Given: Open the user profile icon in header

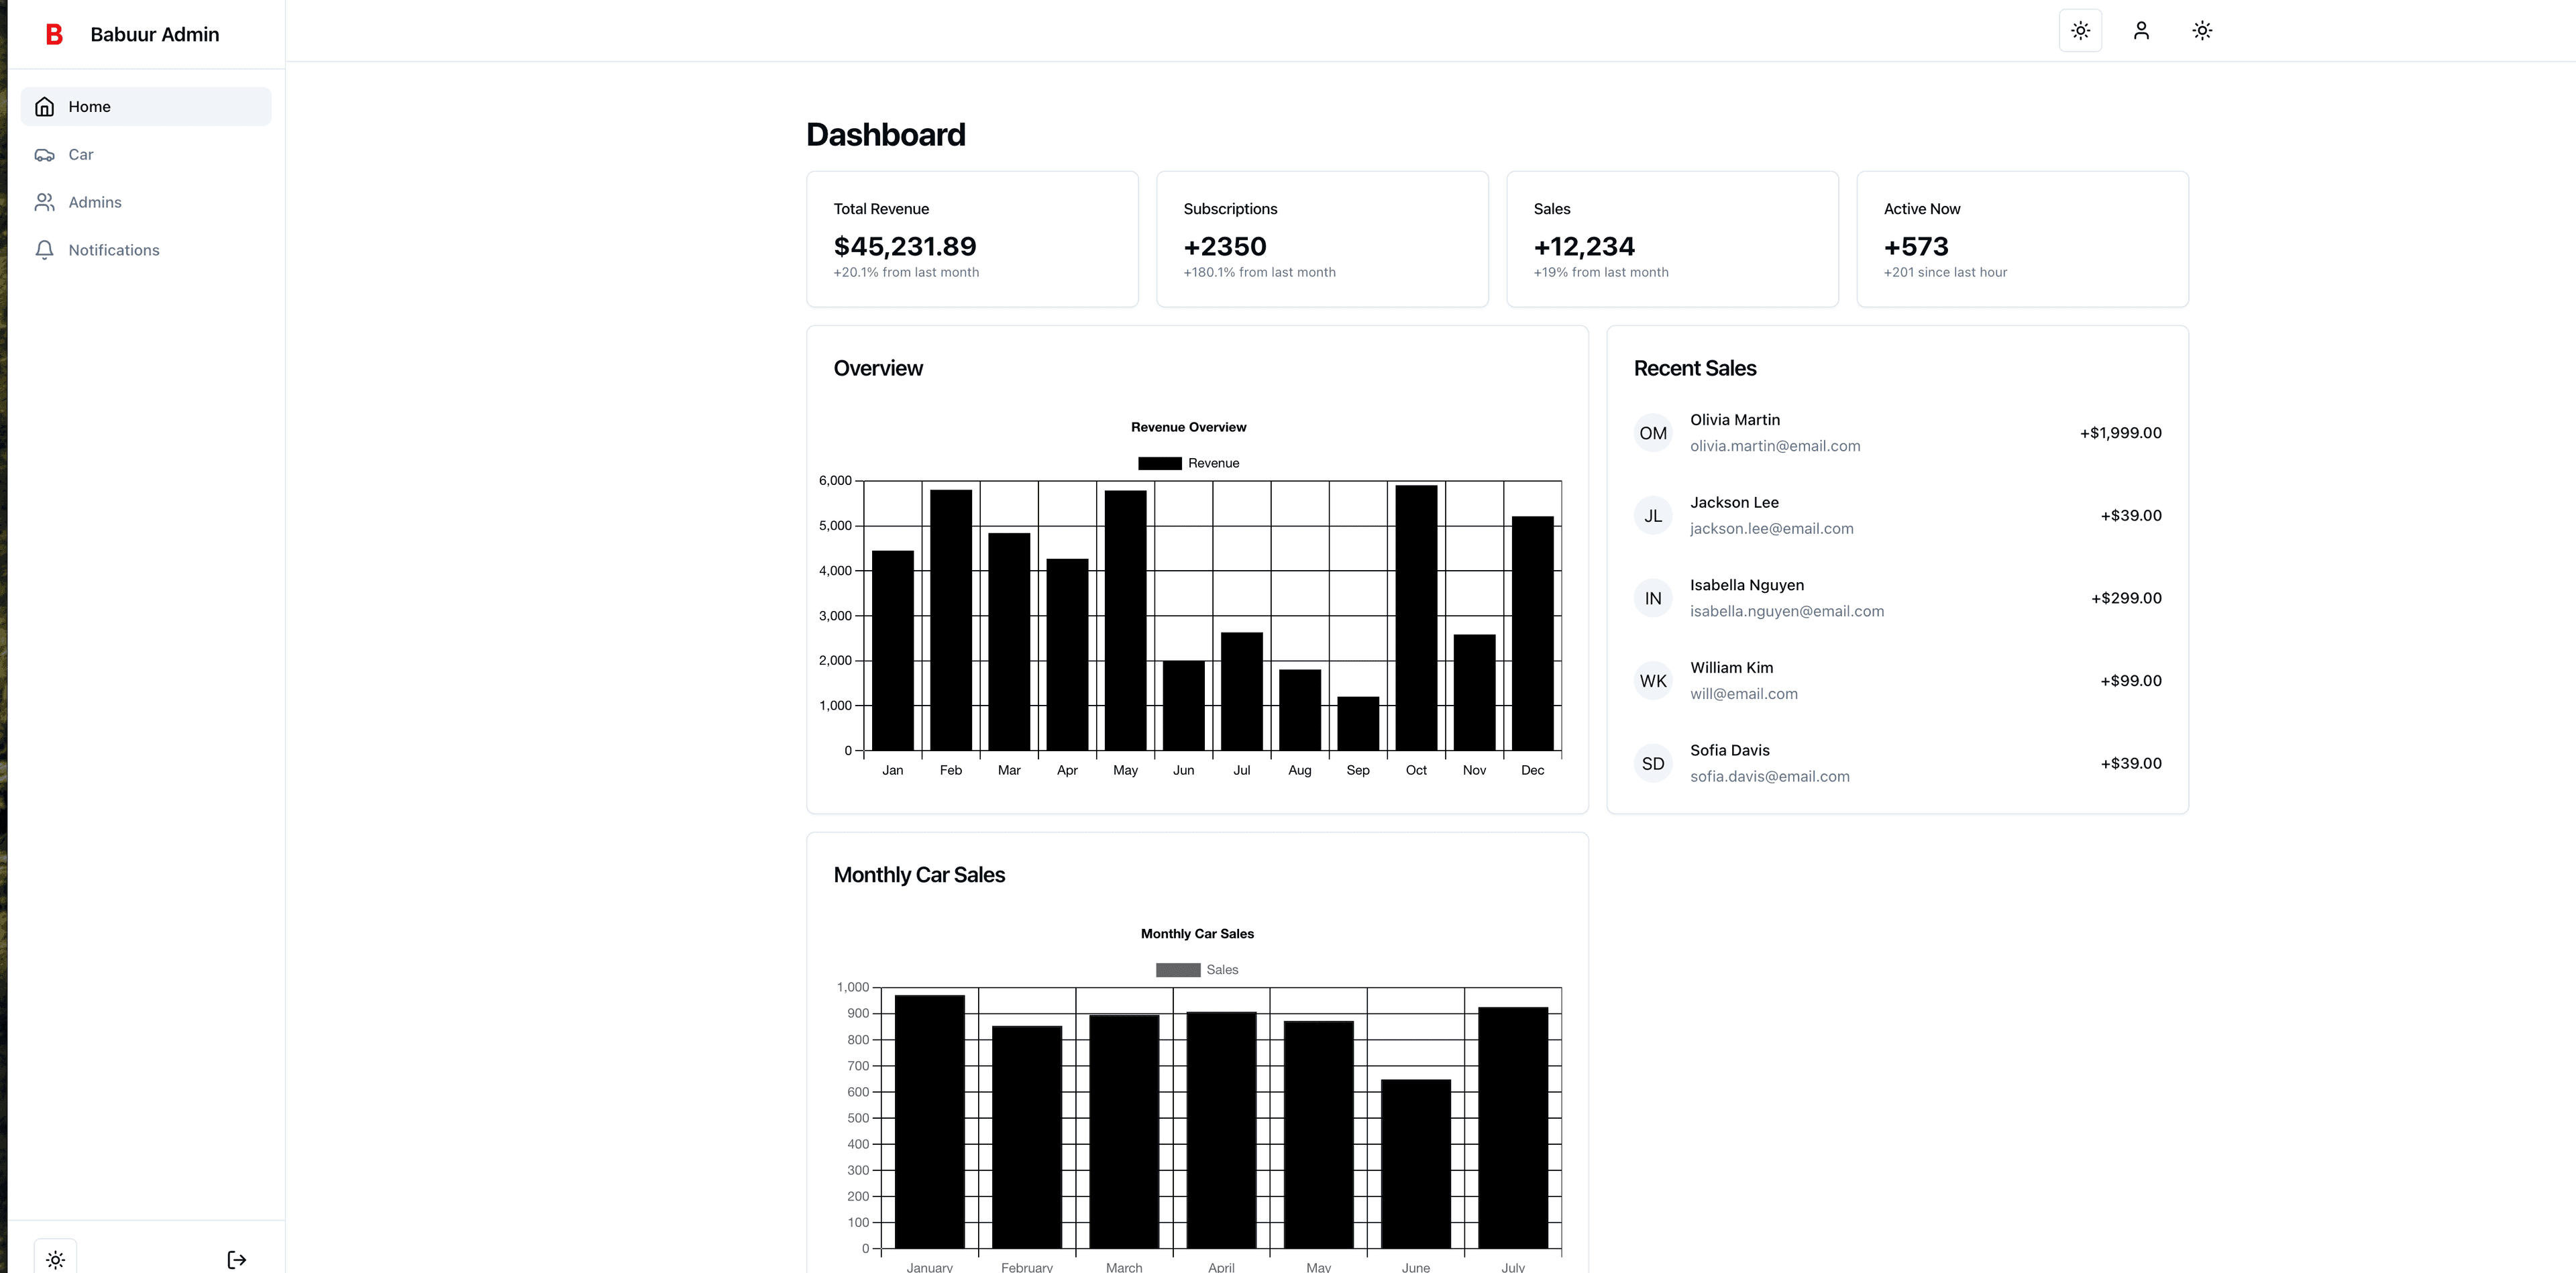Looking at the screenshot, I should 2141,31.
